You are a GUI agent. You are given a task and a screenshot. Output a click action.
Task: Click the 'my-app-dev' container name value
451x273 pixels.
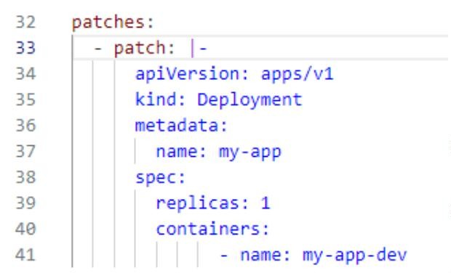(355, 255)
